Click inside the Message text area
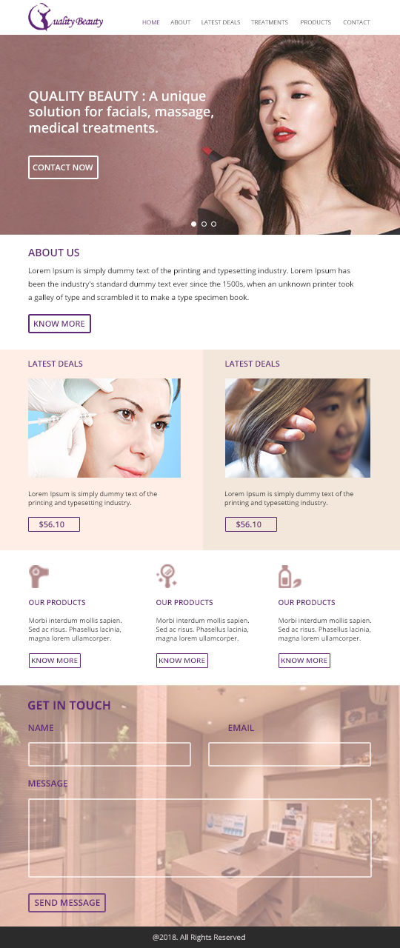Screen dimensions: 400x948 click(x=200, y=838)
